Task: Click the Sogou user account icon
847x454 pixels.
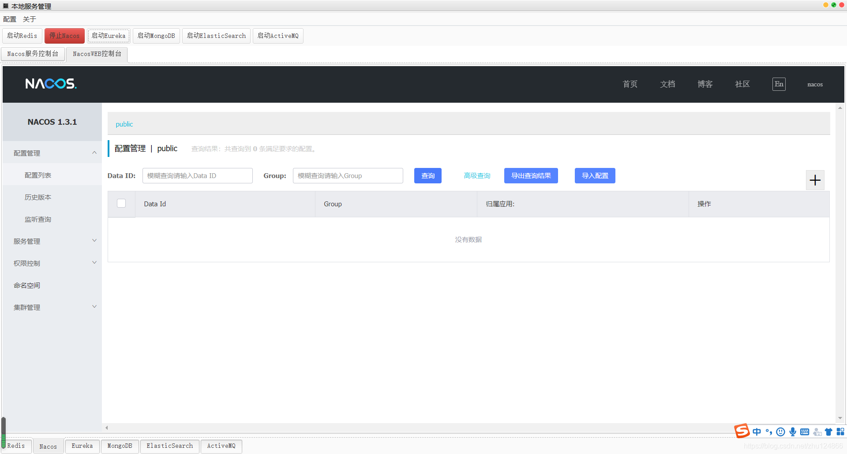Action: point(817,432)
